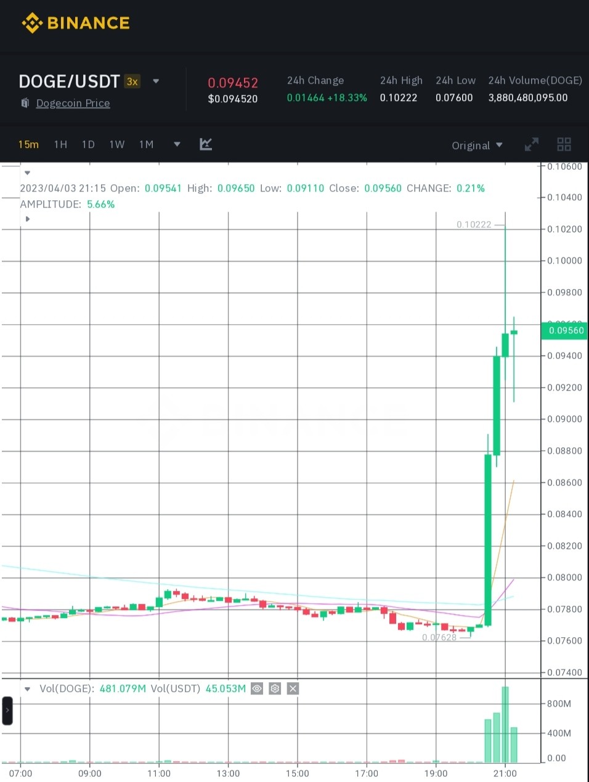The image size is (589, 782).
Task: Open the left side panel handle
Action: pos(7,711)
